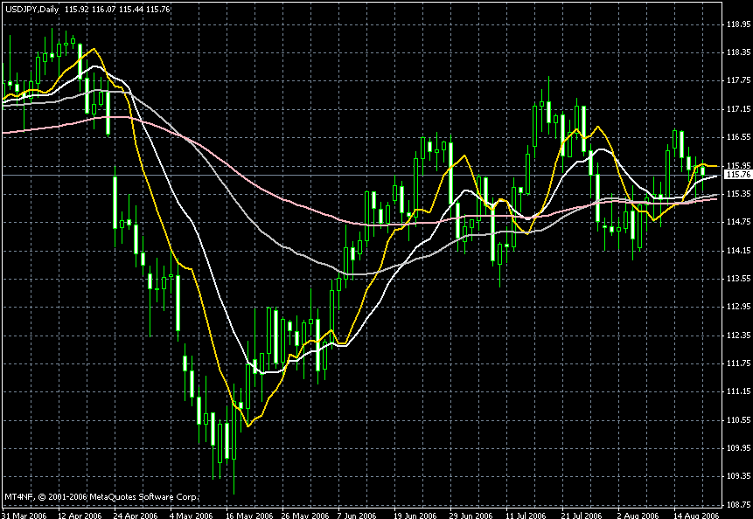Select the 114.75 price scale value
The height and width of the screenshot is (519, 753).
(x=739, y=222)
